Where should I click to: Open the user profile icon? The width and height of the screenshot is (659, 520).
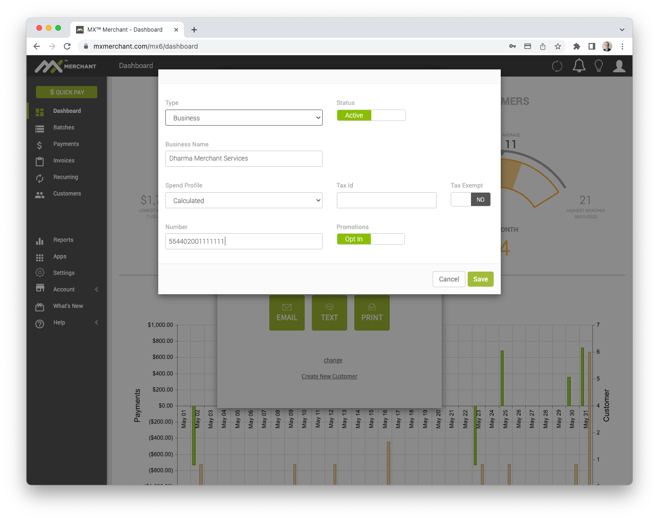[x=619, y=66]
